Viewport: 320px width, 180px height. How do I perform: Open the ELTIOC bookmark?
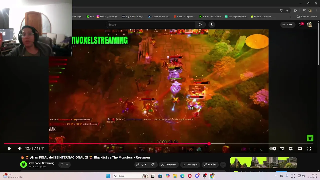(107, 17)
